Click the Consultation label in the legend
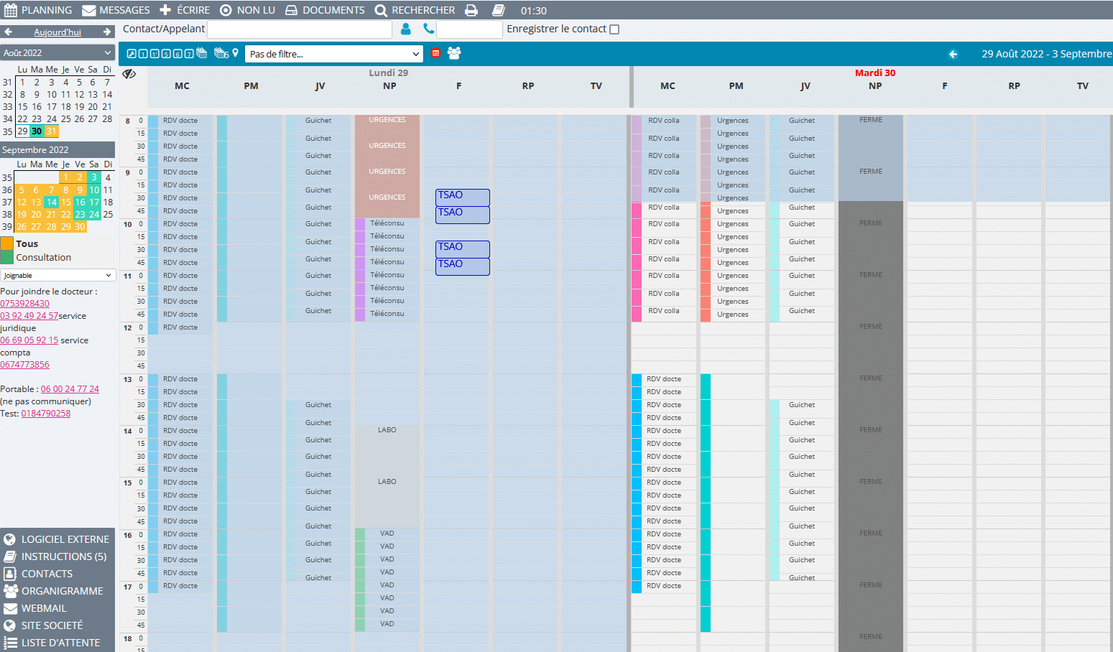The image size is (1113, 652). point(44,258)
